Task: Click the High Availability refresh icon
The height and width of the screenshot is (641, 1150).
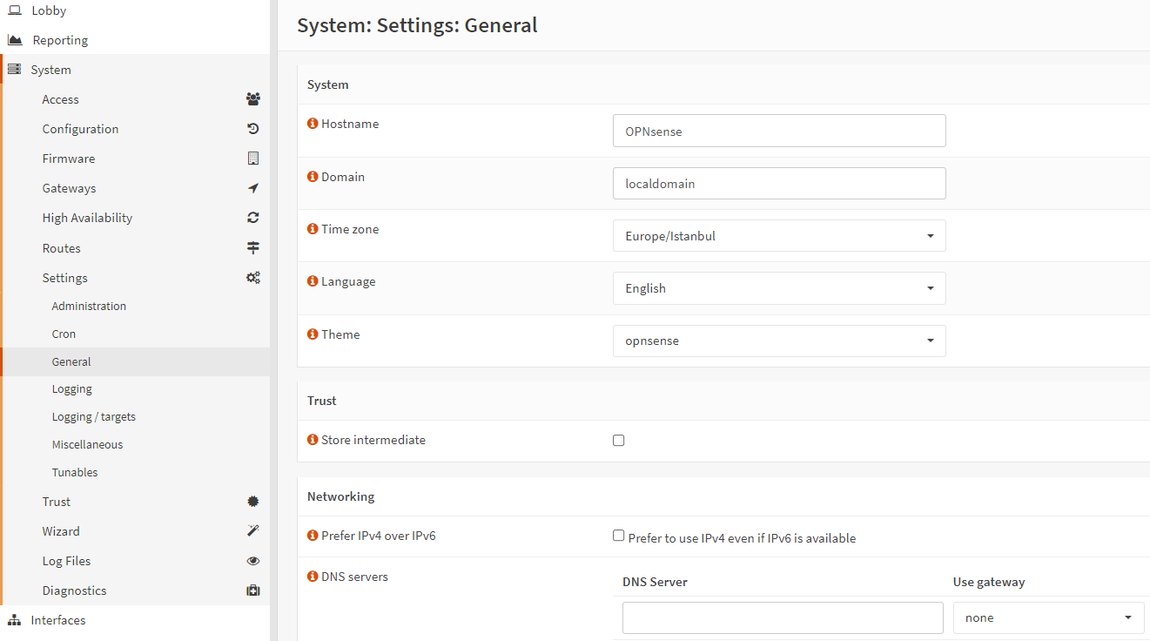Action: click(x=252, y=218)
